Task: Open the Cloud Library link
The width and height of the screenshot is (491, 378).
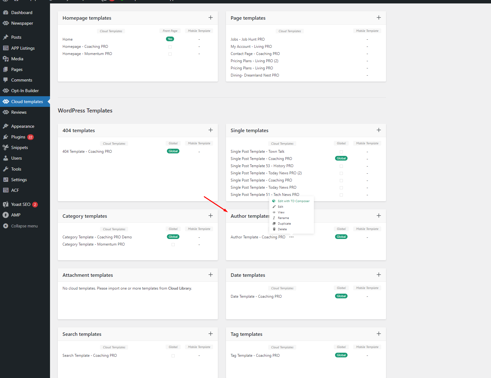Action: point(179,288)
